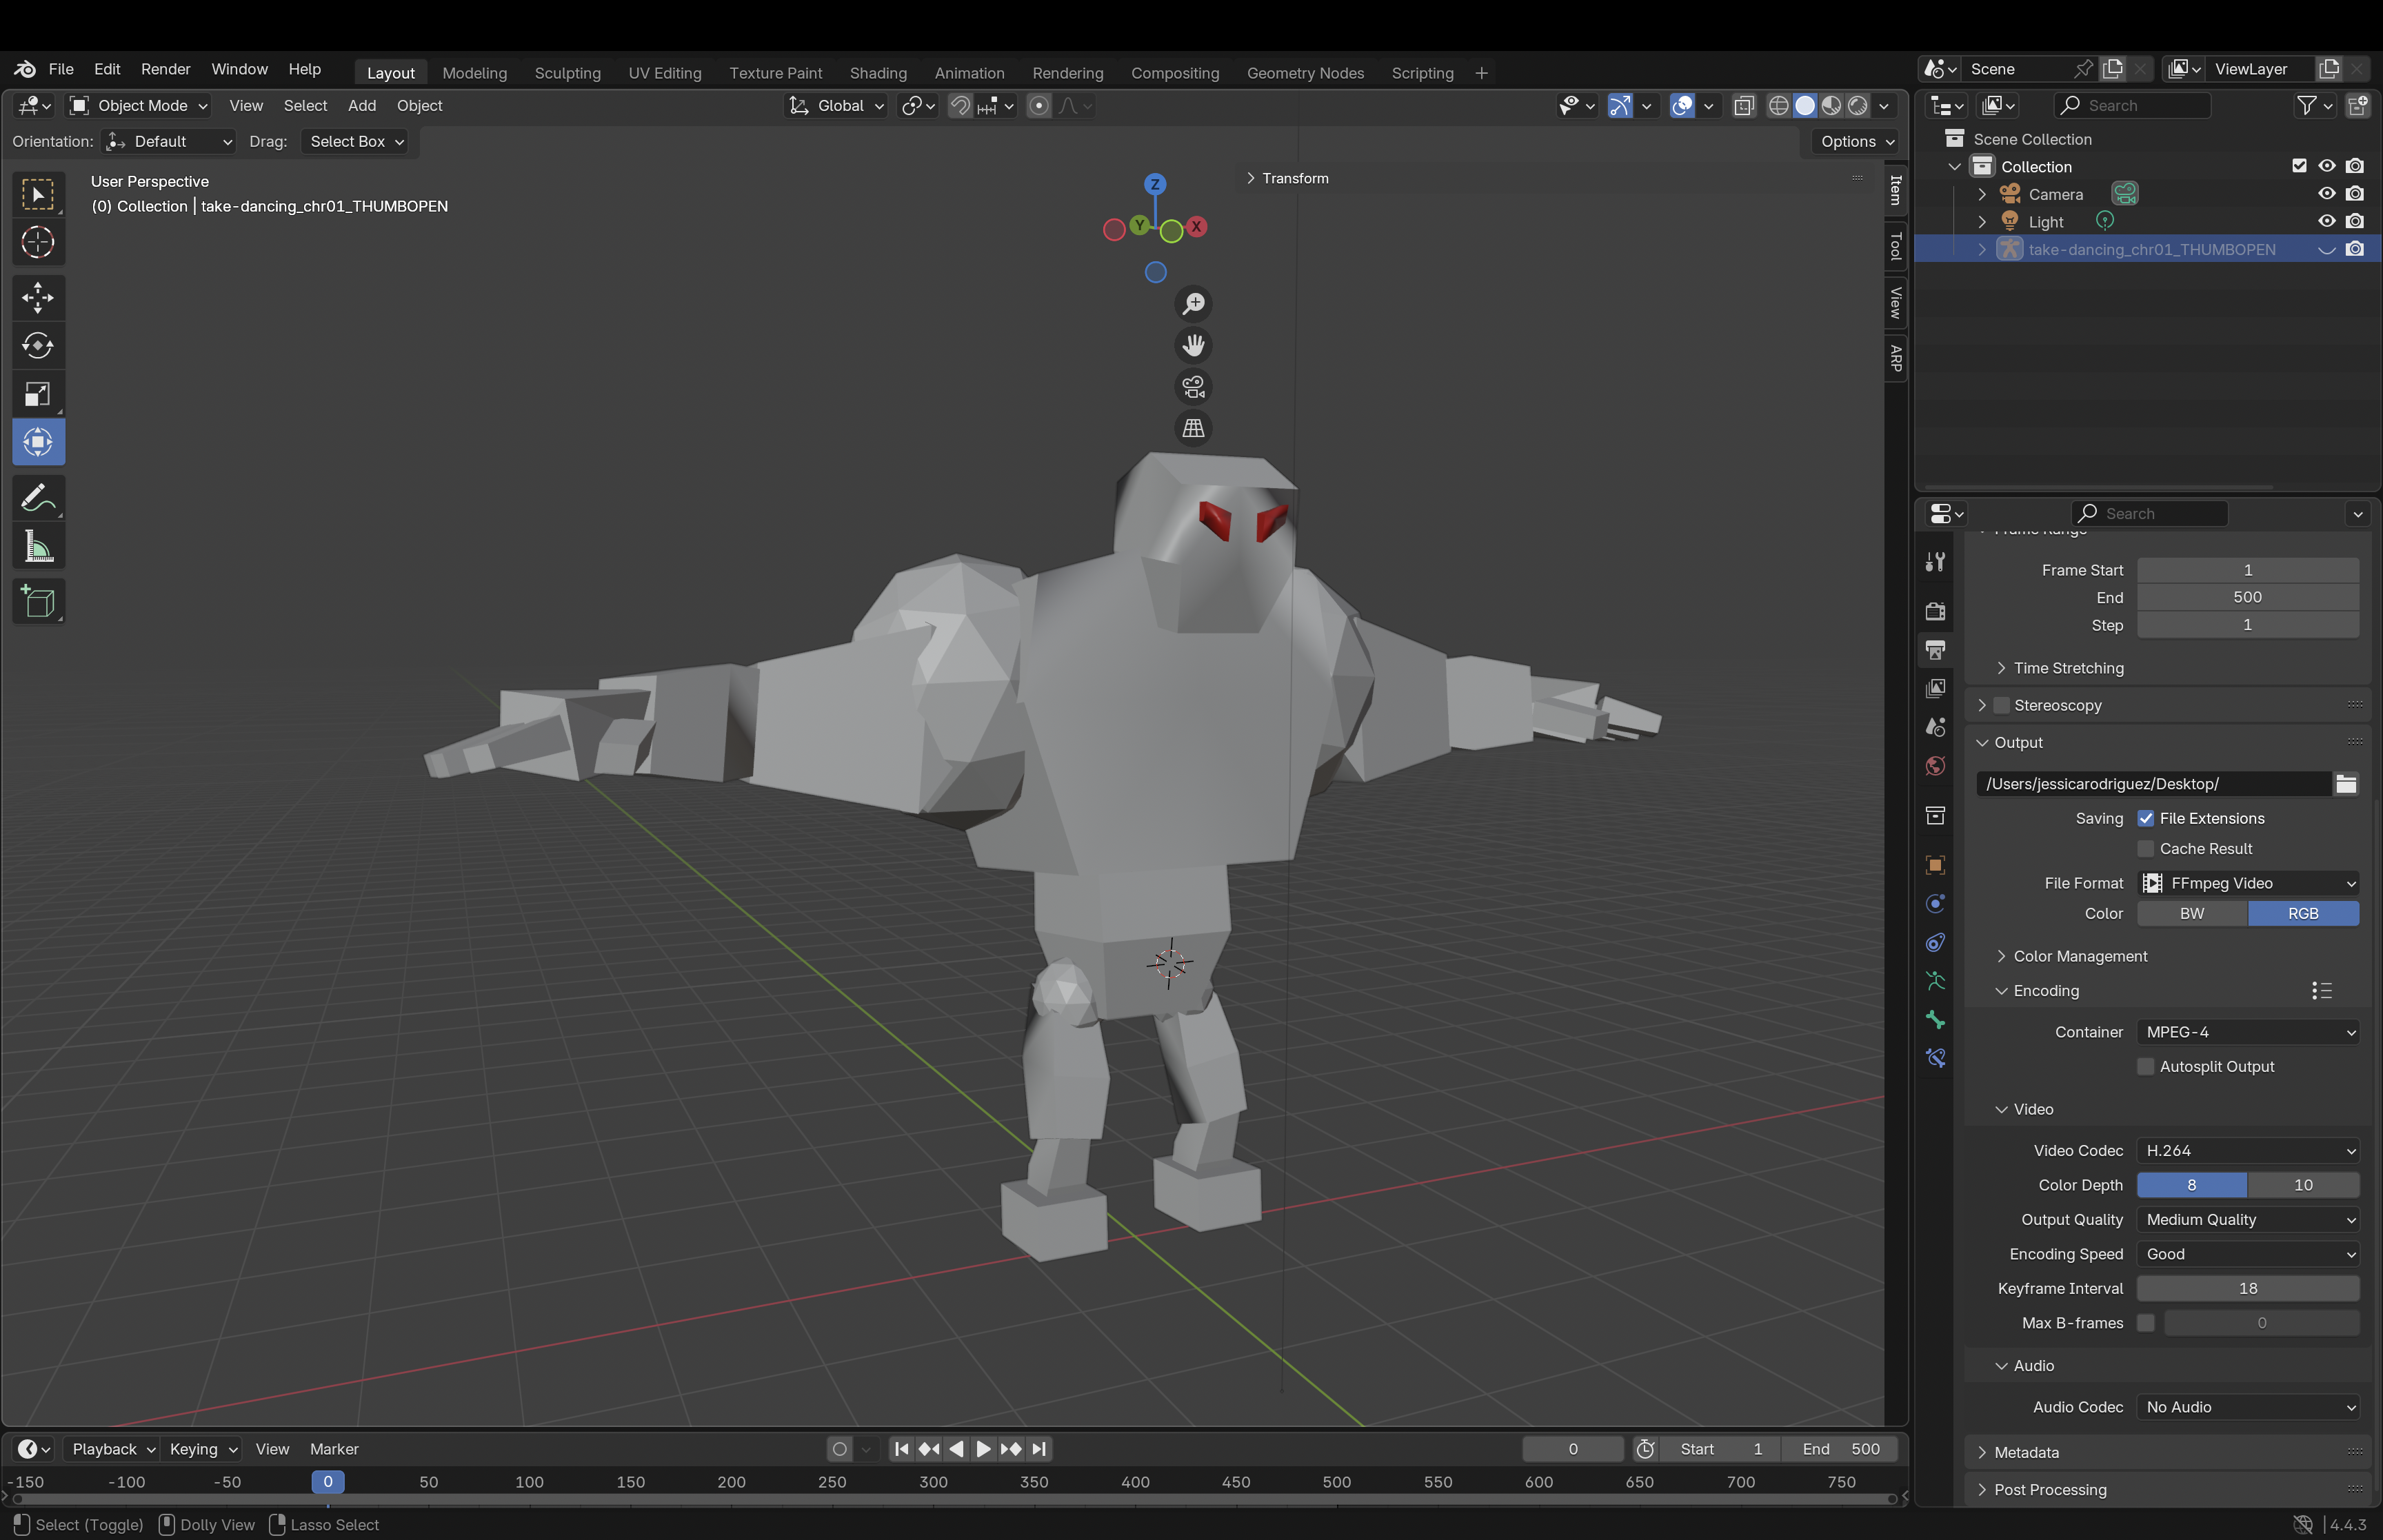The height and width of the screenshot is (1540, 2383).
Task: Browse output folder with the folder icon
Action: (2346, 784)
